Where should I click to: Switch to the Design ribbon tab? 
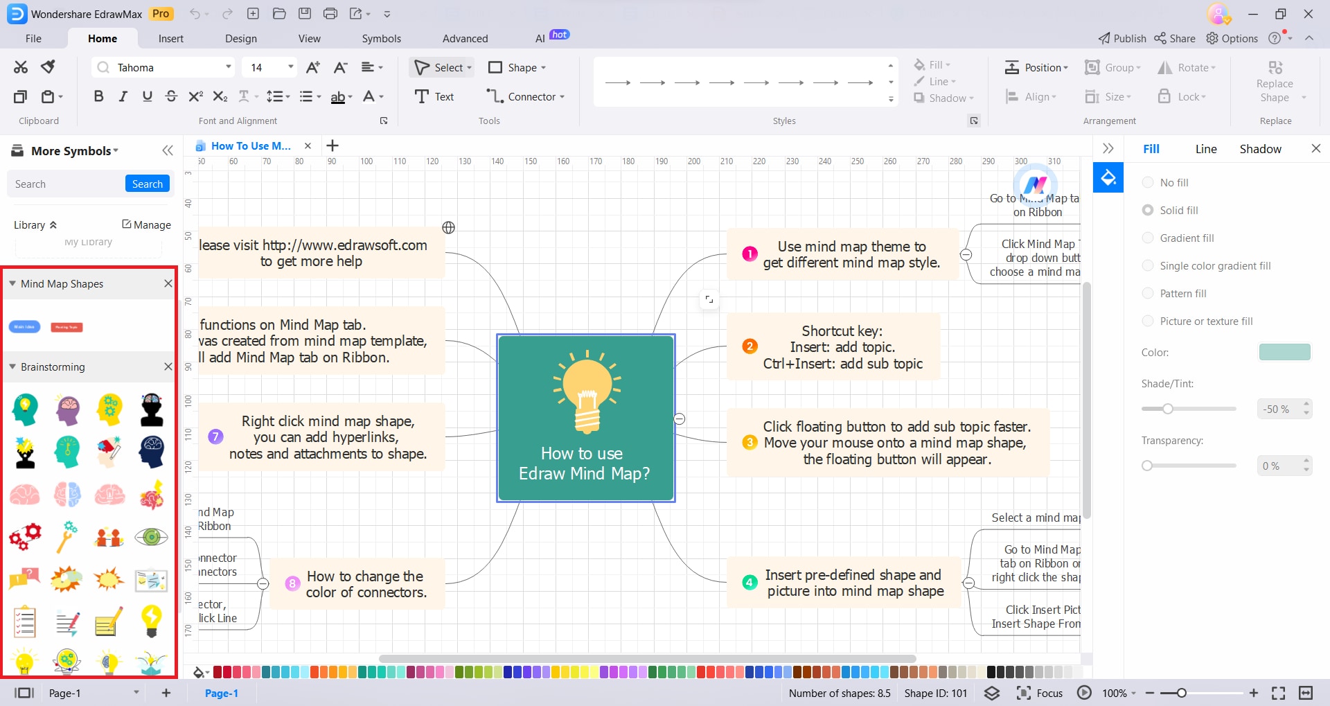point(241,39)
